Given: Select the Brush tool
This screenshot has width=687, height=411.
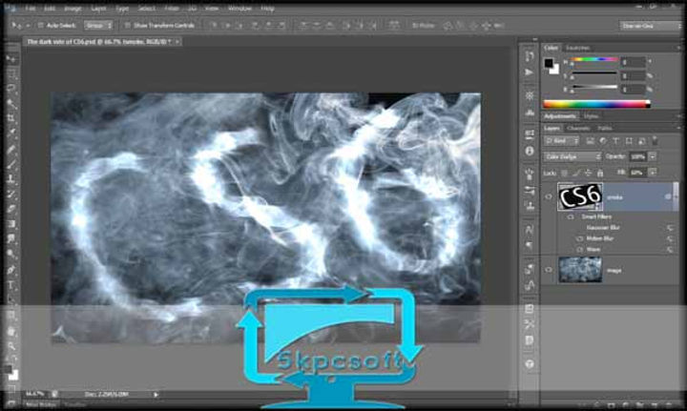Looking at the screenshot, I should (x=10, y=164).
